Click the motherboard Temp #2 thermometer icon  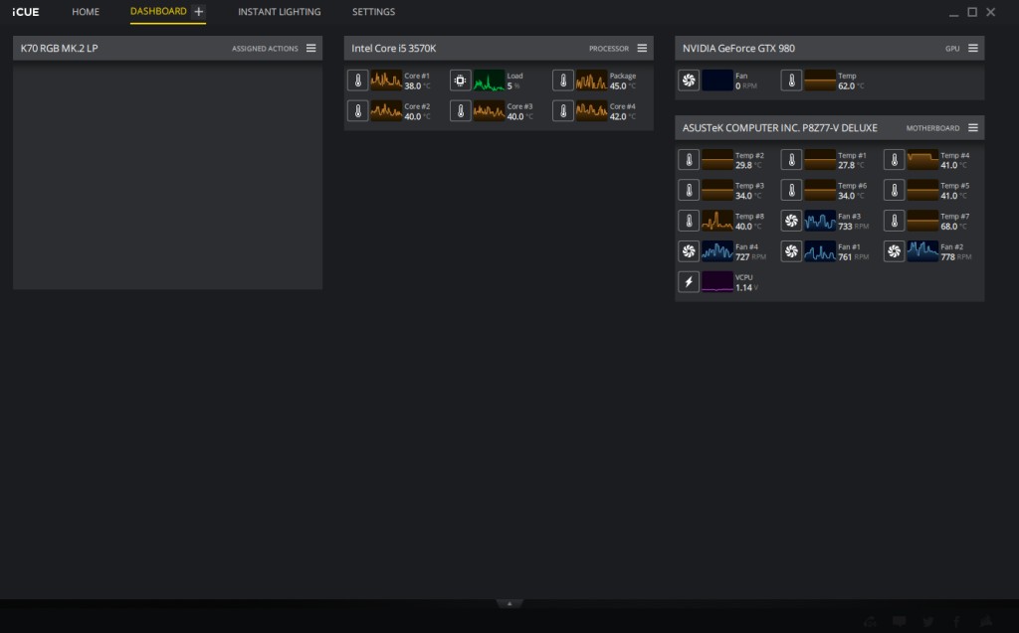689,160
